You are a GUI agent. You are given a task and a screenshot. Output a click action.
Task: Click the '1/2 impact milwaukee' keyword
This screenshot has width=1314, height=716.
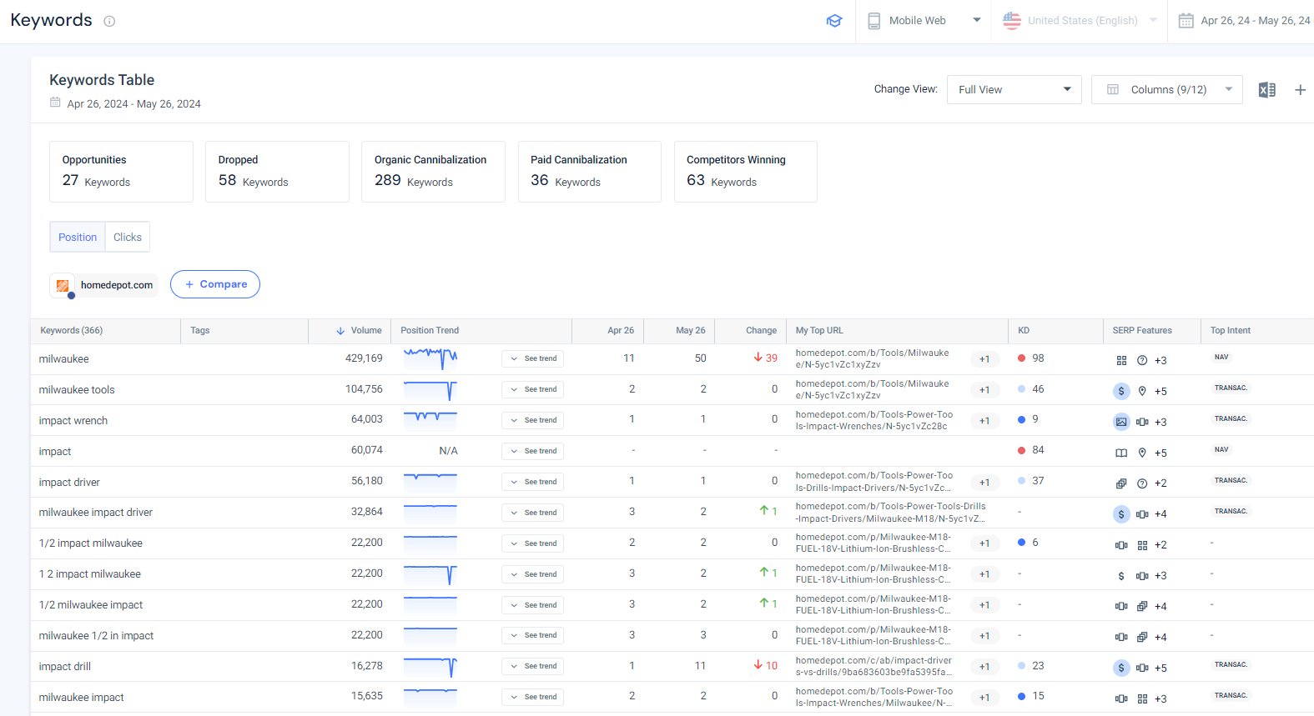pyautogui.click(x=91, y=543)
